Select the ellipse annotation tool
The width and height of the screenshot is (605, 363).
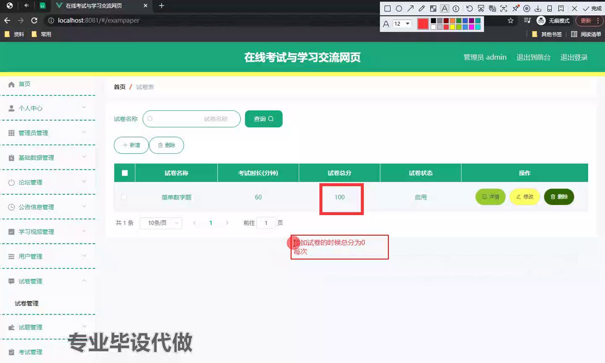tap(399, 8)
